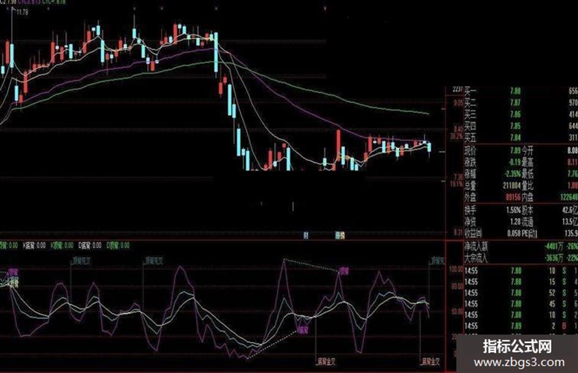Select the 14:55 trade row with volume 45
This screenshot has width=578, height=373.
coord(521,304)
